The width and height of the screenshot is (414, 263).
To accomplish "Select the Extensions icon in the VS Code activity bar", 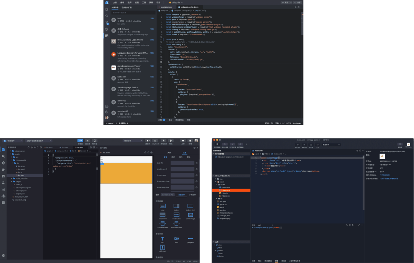I will click(107, 35).
